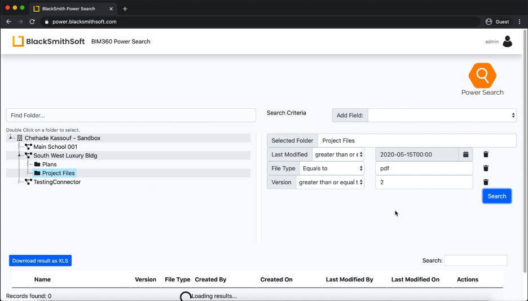Click the site lock icon in address bar

46,21
